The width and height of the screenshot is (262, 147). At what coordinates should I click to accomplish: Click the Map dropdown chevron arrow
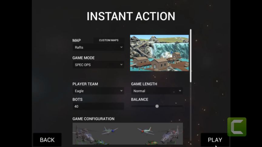[x=121, y=47]
